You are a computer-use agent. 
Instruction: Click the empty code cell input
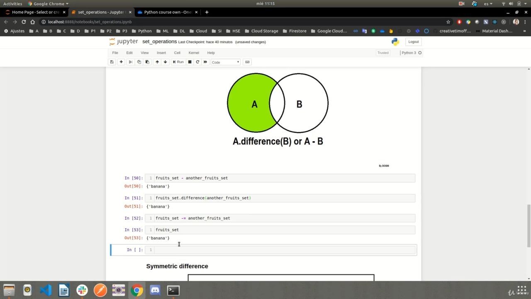[x=285, y=250]
